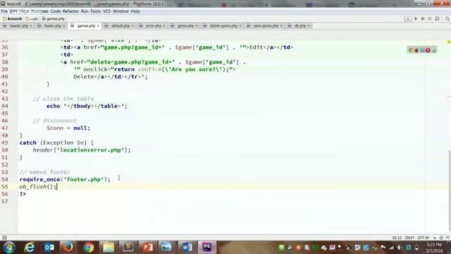
Task: Close the games.php editor tab
Action: (98, 26)
